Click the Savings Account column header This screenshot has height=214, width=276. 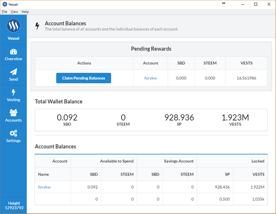pyautogui.click(x=179, y=161)
